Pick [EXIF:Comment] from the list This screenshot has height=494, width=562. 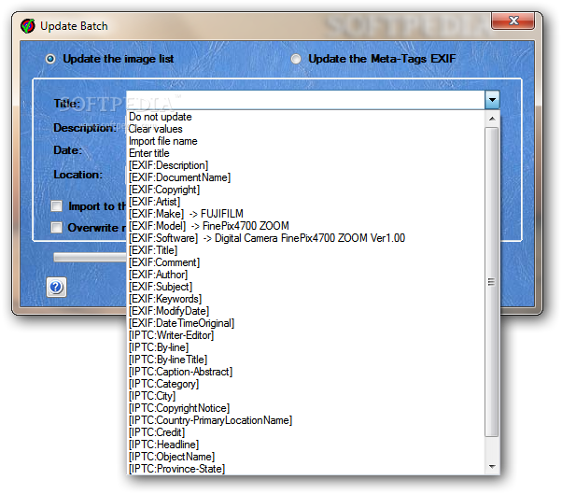point(306,262)
